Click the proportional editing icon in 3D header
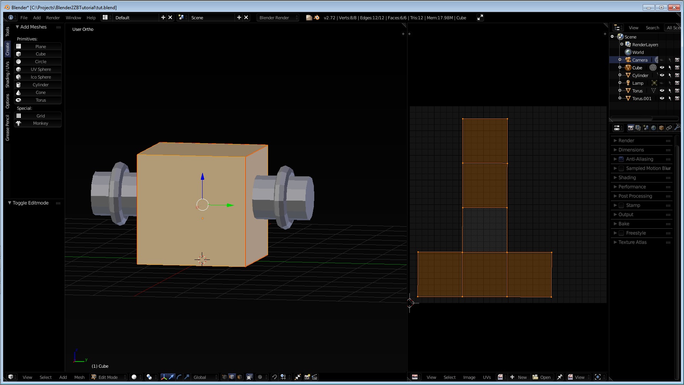Viewport: 684px width, 385px height. pos(260,377)
